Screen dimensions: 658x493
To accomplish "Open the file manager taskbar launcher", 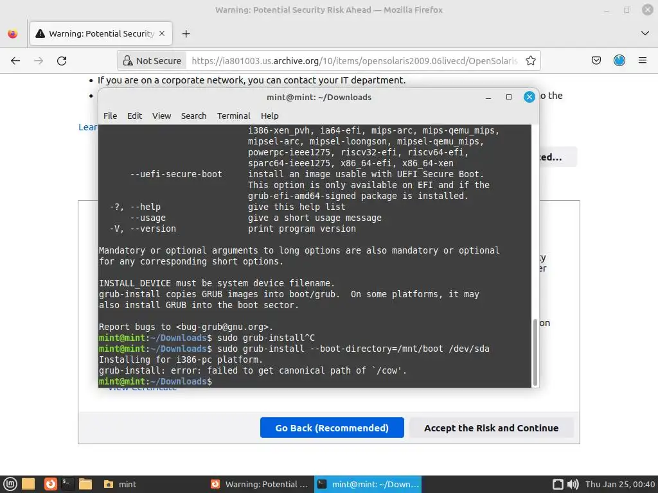I will click(85, 484).
